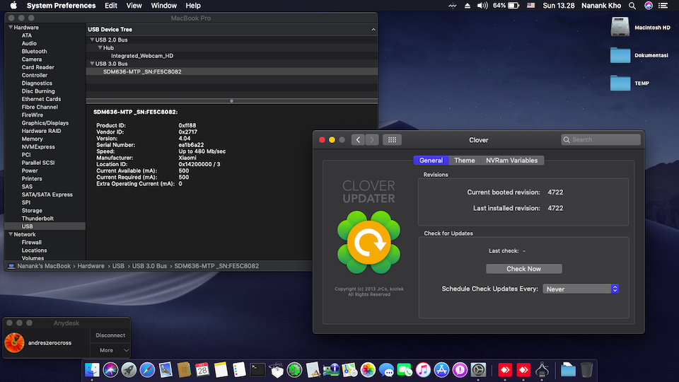Open Terminal icon in Dock
The height and width of the screenshot is (382, 679).
257,370
